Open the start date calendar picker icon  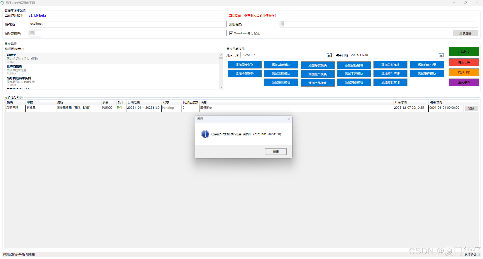(x=329, y=55)
